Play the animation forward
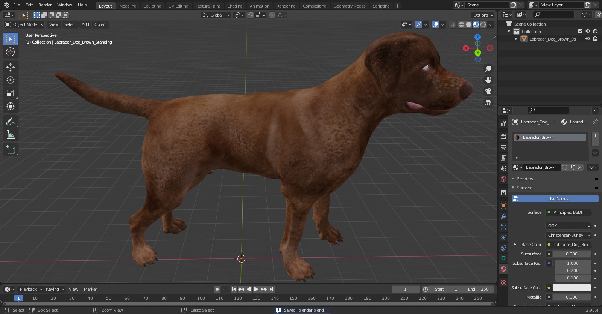The image size is (602, 314). (x=256, y=289)
